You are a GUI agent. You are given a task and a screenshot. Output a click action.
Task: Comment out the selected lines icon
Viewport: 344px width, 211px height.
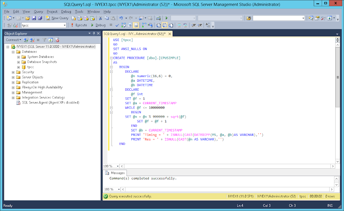(179, 25)
